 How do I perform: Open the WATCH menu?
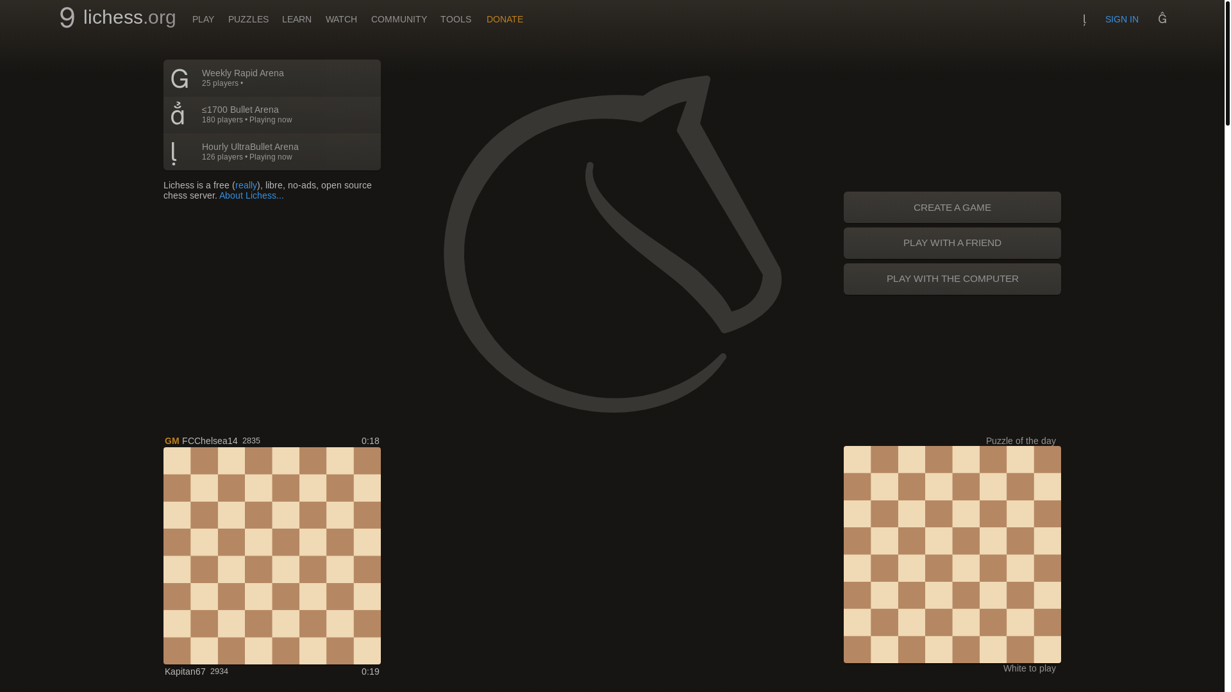(341, 19)
